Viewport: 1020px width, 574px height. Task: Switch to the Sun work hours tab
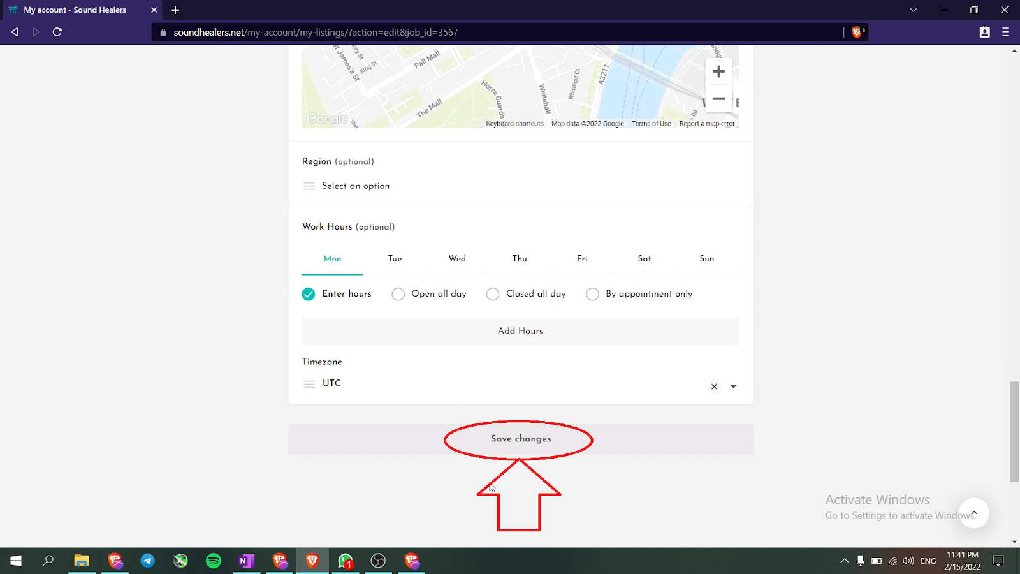tap(706, 259)
